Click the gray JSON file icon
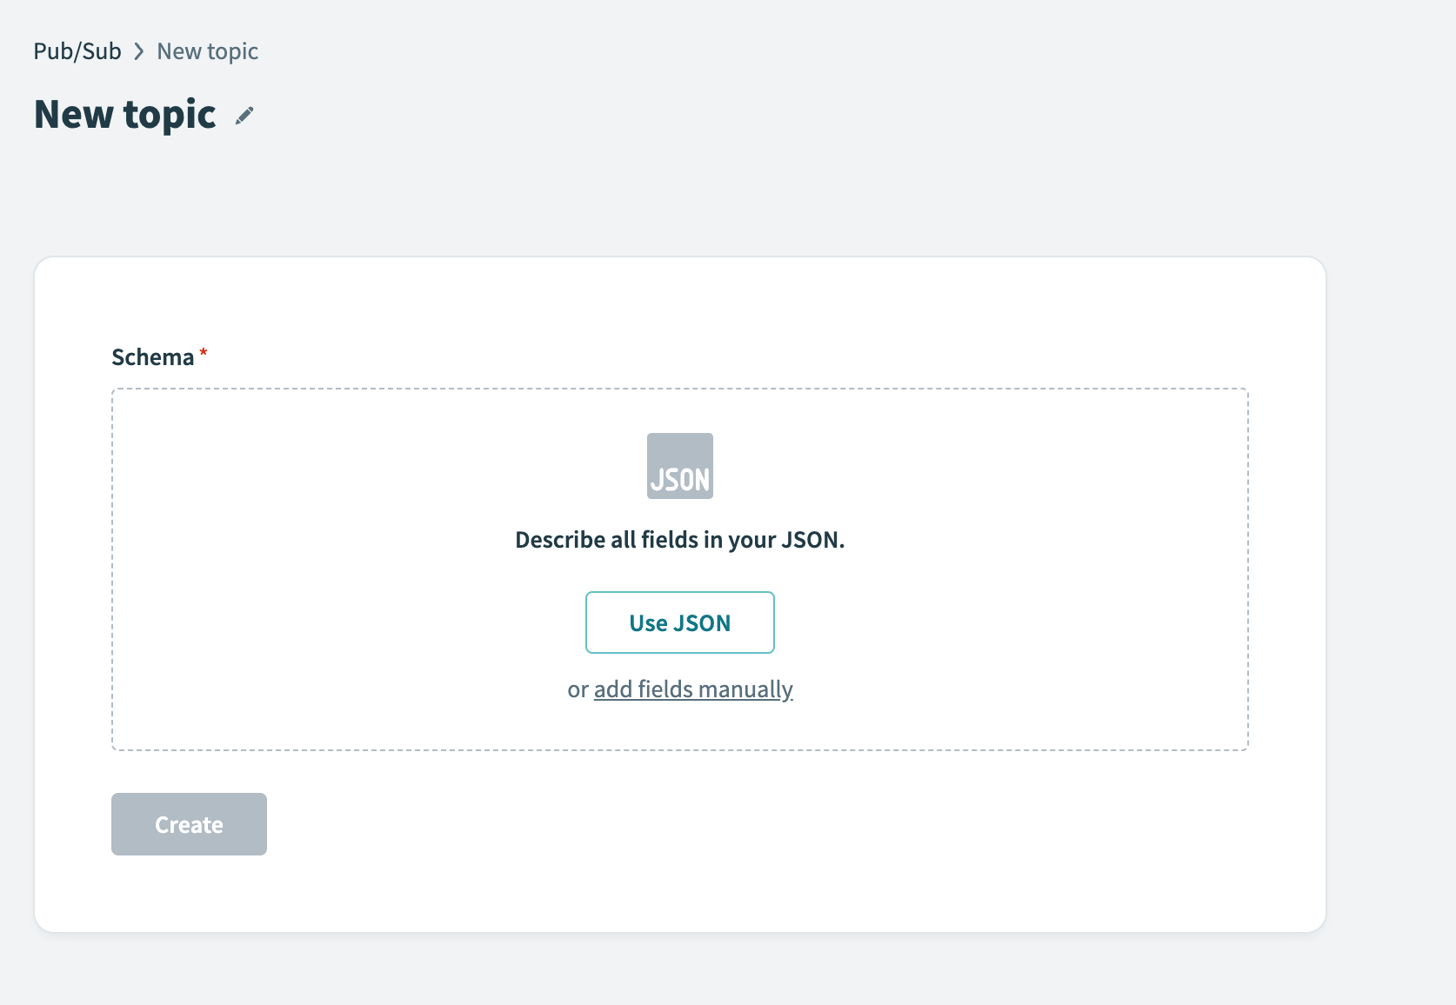The height and width of the screenshot is (1005, 1456). (x=679, y=466)
